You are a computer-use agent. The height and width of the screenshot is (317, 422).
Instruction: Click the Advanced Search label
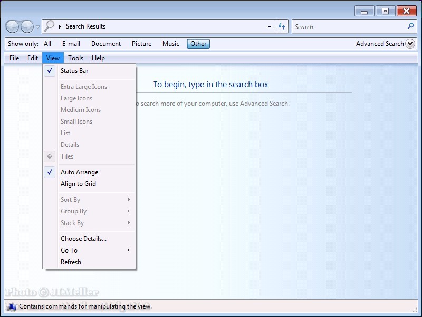click(380, 44)
